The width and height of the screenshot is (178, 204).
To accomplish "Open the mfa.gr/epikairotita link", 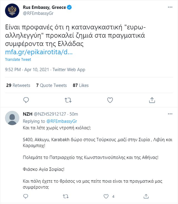I will pos(39,52).
